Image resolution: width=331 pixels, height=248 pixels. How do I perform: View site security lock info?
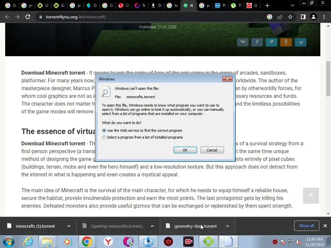(x=40, y=17)
